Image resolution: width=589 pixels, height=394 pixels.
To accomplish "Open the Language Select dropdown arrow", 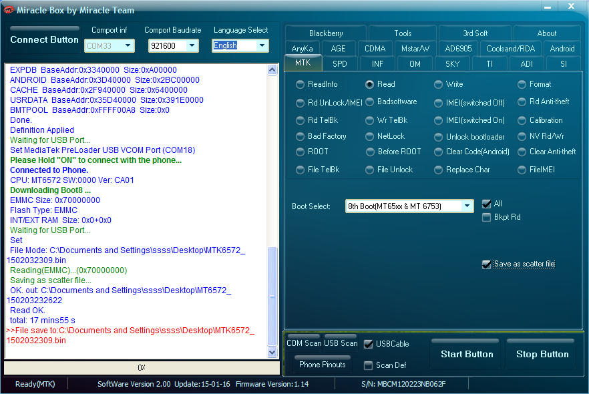I will [x=262, y=46].
